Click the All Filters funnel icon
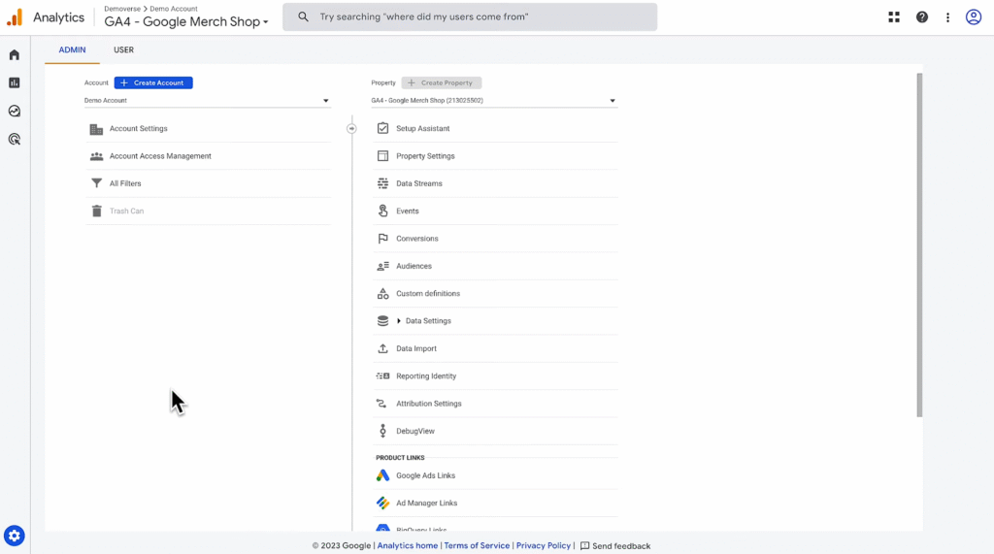The height and width of the screenshot is (554, 994). 96,183
